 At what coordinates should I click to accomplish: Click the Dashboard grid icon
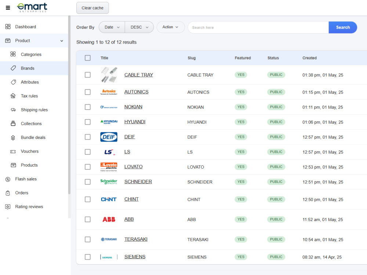[x=8, y=27]
